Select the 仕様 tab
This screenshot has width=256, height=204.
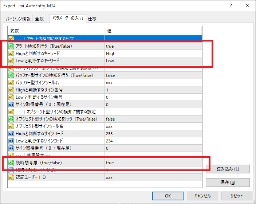coord(92,19)
